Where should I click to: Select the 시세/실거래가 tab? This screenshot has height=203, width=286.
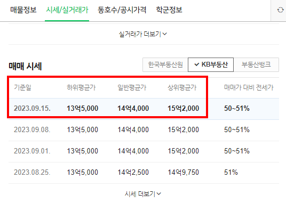[67, 10]
